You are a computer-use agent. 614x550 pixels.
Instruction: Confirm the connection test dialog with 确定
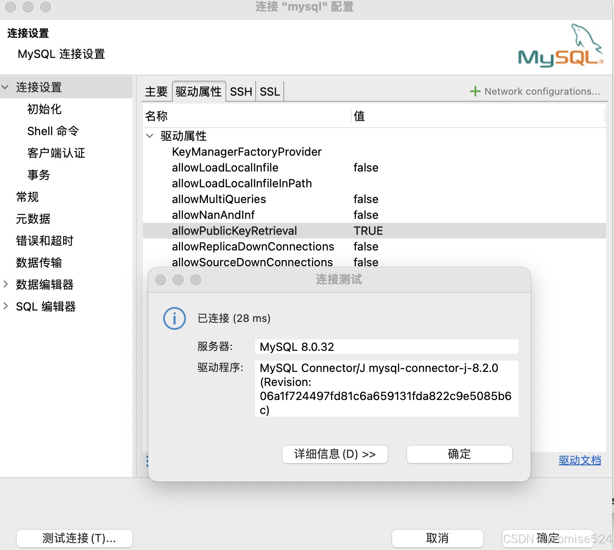coord(460,454)
